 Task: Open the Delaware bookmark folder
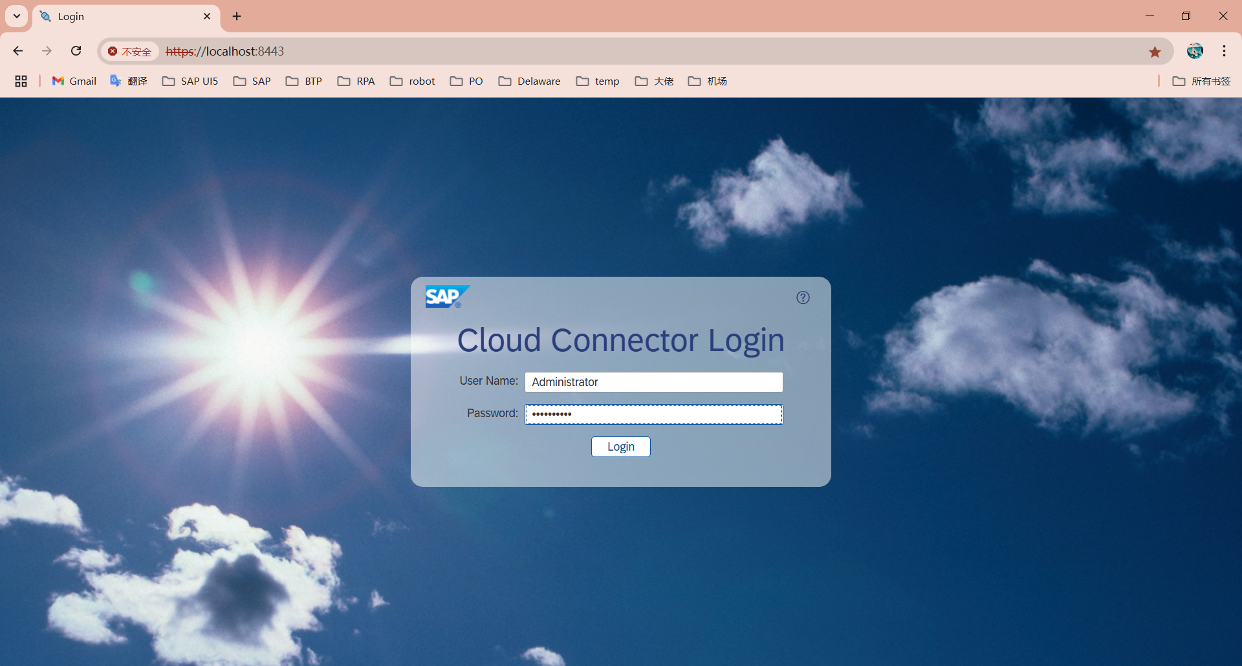point(530,81)
